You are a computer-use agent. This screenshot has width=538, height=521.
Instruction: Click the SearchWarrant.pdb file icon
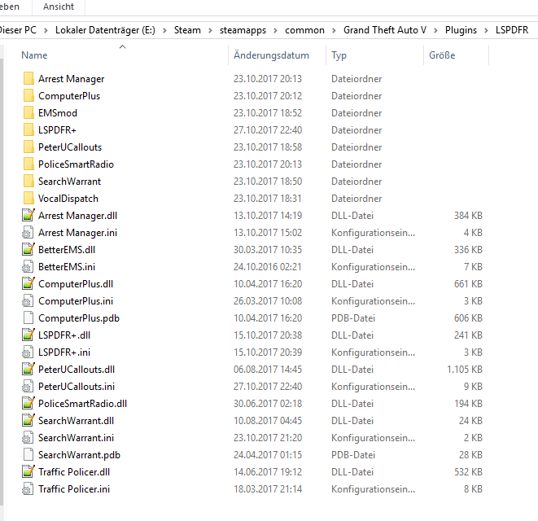28,455
